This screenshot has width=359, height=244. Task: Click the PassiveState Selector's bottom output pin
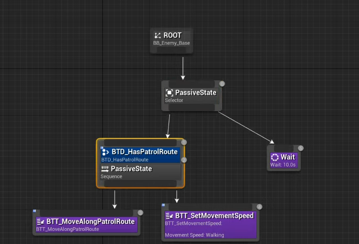point(191,107)
